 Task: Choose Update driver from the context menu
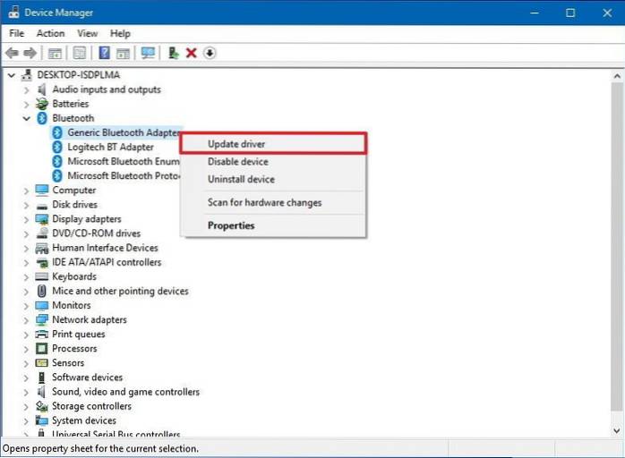point(236,144)
